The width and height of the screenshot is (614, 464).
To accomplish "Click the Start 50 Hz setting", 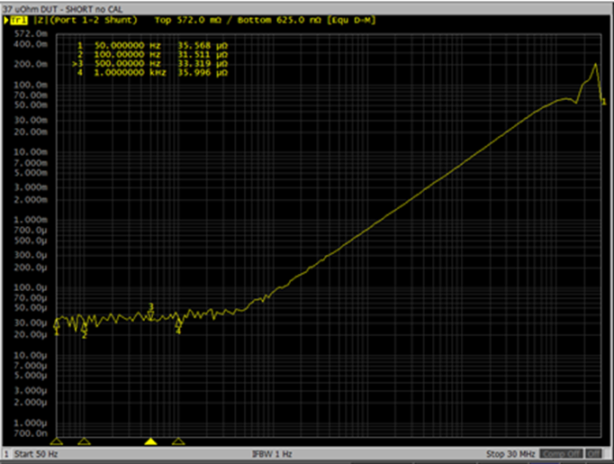I will 36,454.
